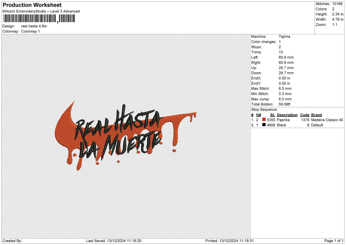Click the Black description cell
Image resolution: width=346 pixels, height=245 pixels.
click(282, 125)
